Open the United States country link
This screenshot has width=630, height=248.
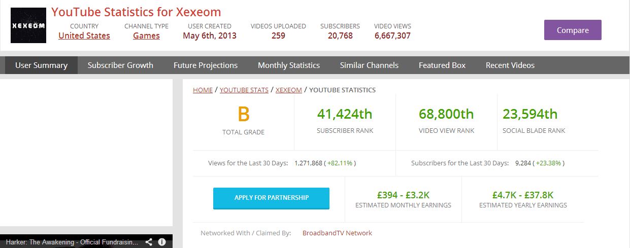click(84, 36)
